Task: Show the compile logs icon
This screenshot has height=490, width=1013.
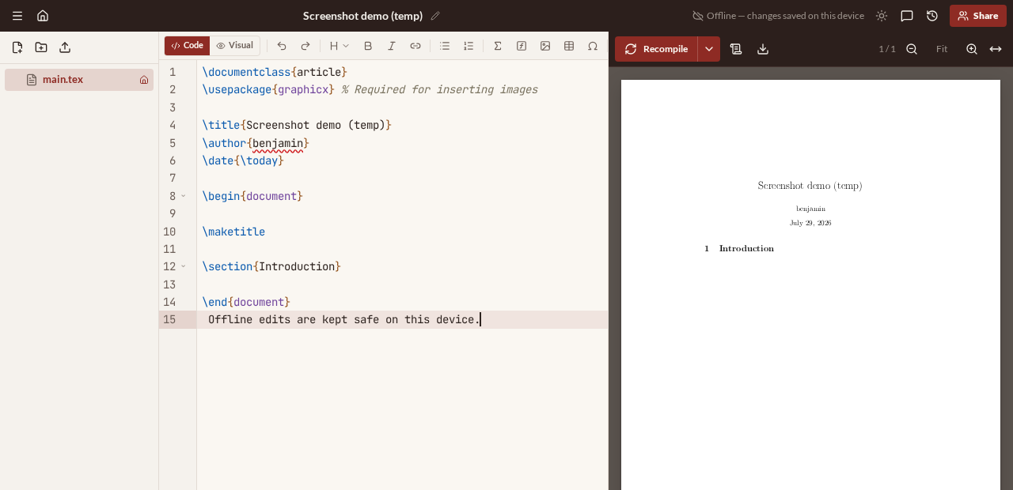Action: (736, 49)
